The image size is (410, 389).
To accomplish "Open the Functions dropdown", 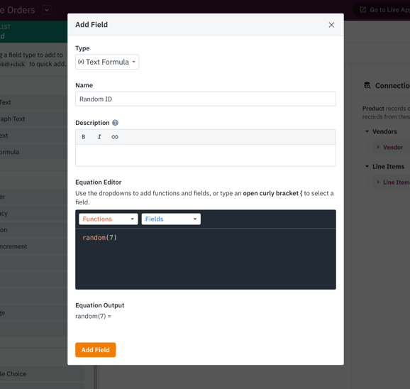I will pos(109,219).
